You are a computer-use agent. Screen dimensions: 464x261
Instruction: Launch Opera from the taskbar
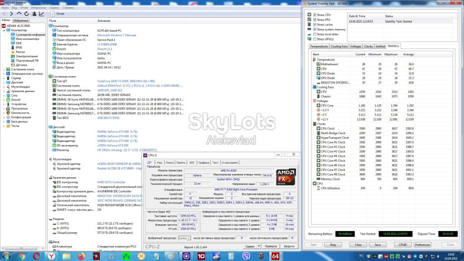click(x=36, y=256)
